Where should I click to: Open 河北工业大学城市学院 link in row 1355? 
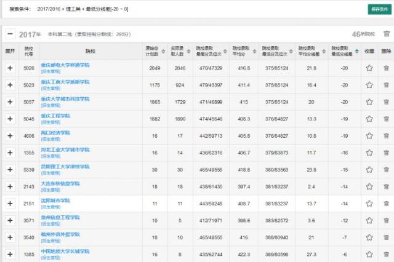click(x=65, y=150)
